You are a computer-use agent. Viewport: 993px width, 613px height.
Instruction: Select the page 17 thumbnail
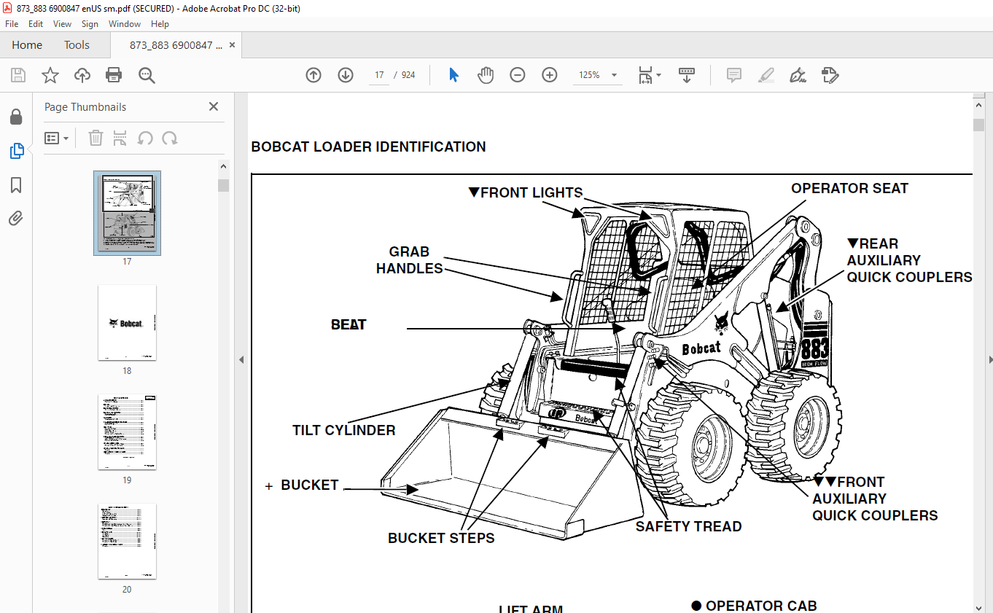[127, 213]
